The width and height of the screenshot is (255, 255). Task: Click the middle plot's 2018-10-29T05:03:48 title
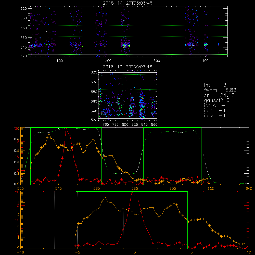[x=128, y=67]
